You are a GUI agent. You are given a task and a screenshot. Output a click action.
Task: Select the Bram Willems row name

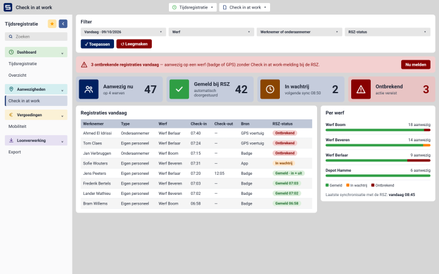point(95,203)
